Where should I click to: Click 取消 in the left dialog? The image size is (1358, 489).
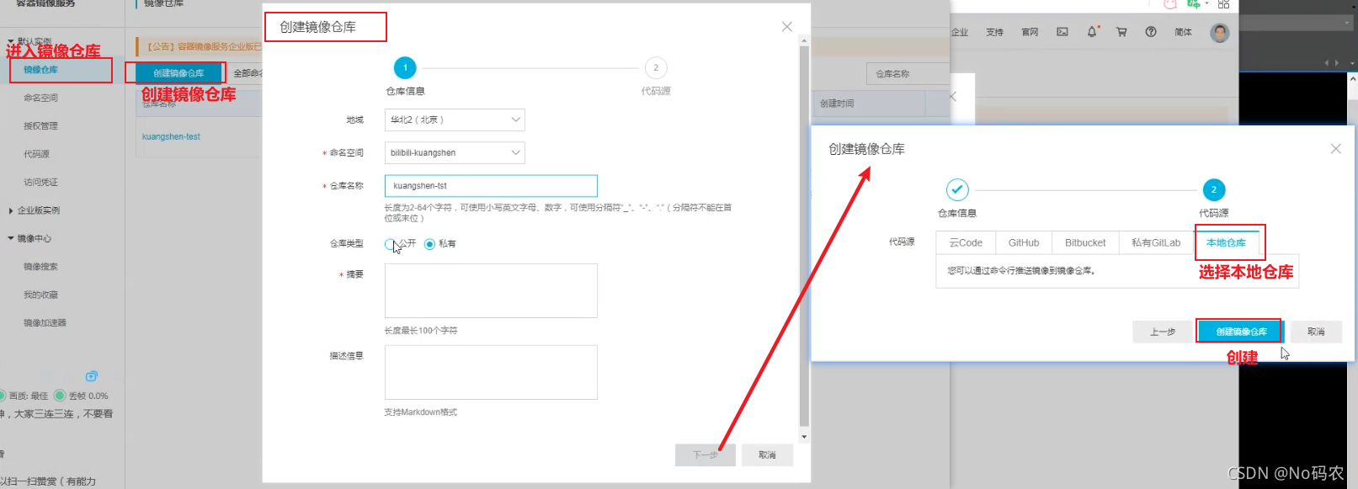point(767,454)
